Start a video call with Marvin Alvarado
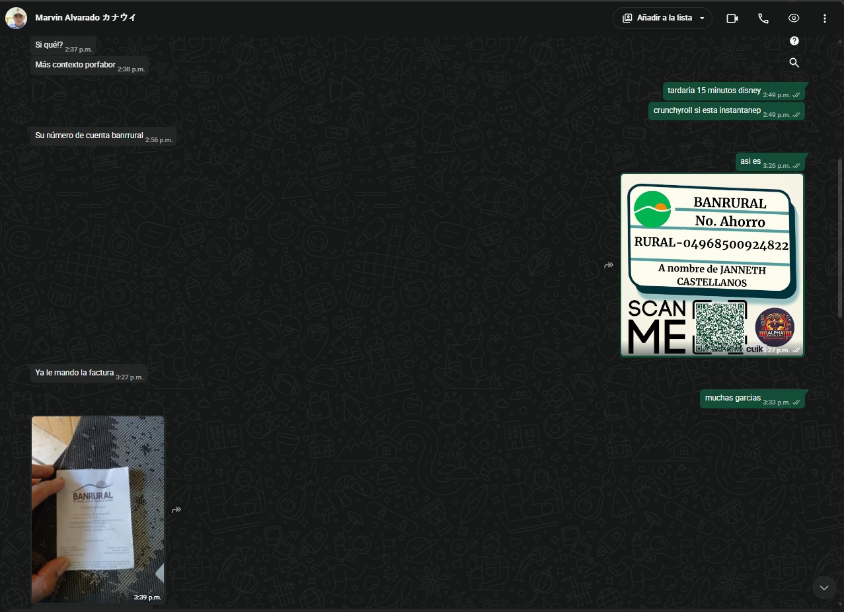The image size is (844, 612). pyautogui.click(x=732, y=19)
